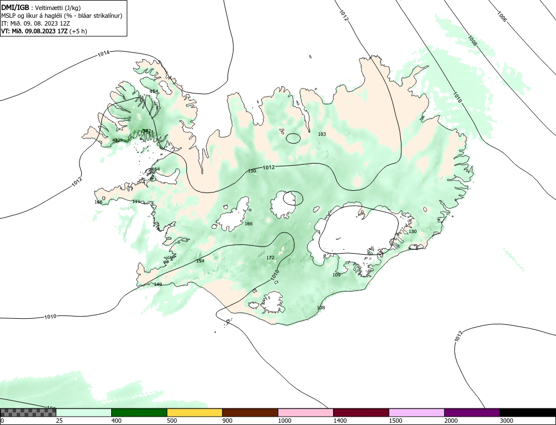Click the legend tick label 25
The width and height of the screenshot is (556, 425).
click(59, 421)
